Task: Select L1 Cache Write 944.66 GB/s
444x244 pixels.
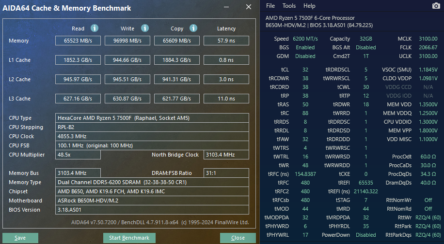Action: 127,60
